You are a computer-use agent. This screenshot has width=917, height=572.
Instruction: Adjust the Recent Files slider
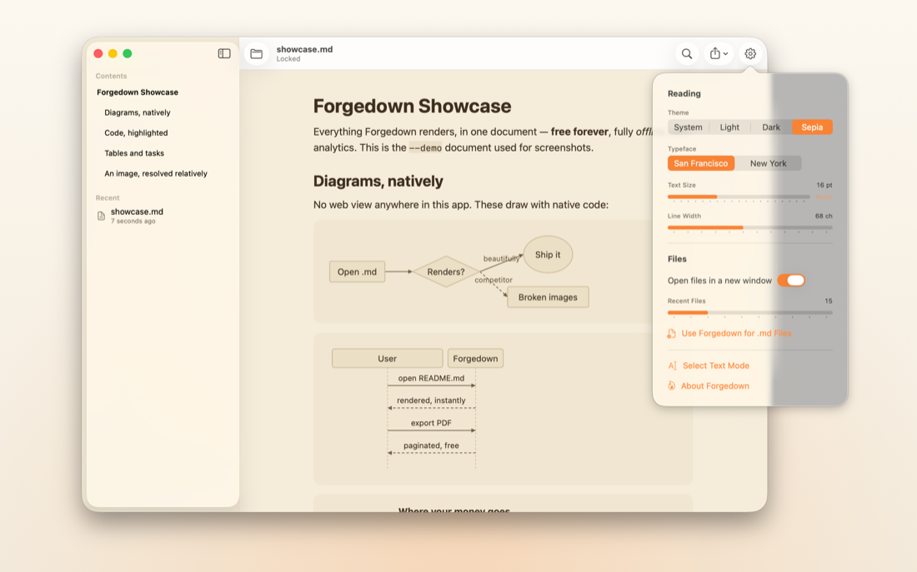[749, 312]
